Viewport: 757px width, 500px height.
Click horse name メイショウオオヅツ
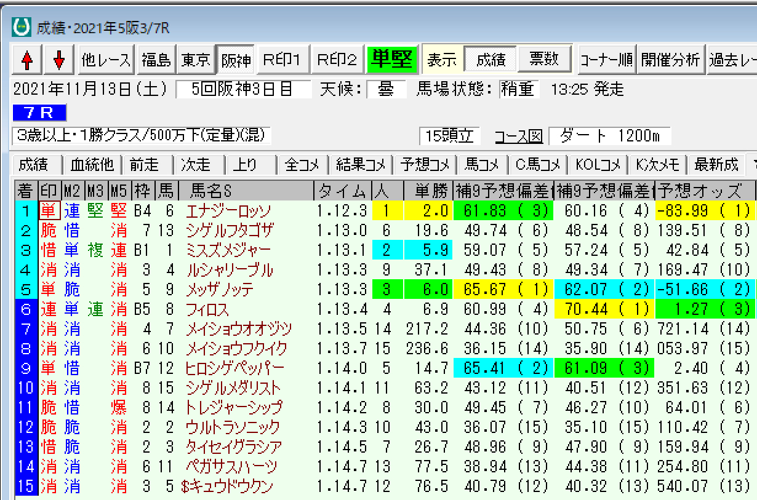click(x=238, y=330)
